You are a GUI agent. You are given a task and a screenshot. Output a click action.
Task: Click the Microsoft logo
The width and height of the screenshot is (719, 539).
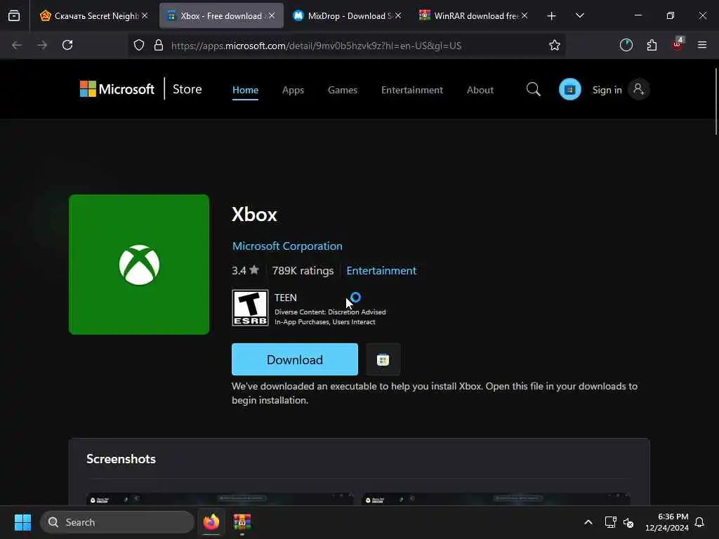click(117, 89)
